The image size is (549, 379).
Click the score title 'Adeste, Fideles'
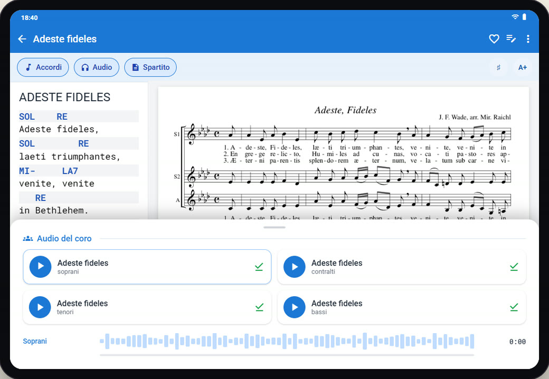coord(346,110)
